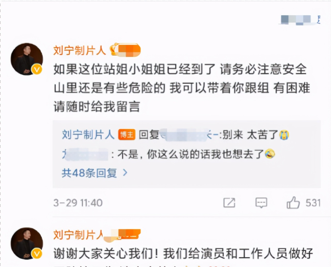Image resolution: width=331 pixels, height=267 pixels.
Task: Tap the crying emoji after 别来 太苦了
Action: 284,135
